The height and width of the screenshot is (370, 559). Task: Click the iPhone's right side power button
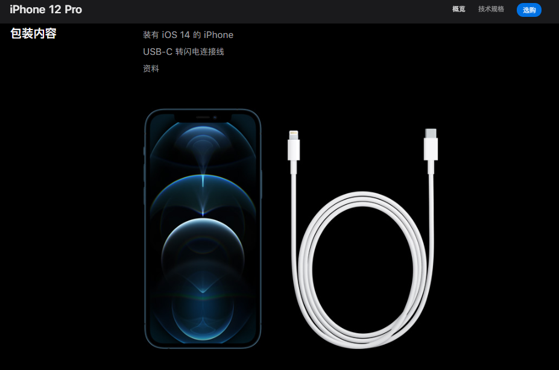(261, 183)
